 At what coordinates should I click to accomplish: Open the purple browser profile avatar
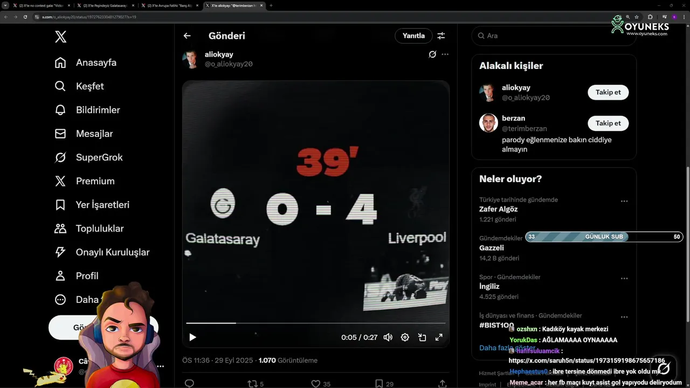674,17
